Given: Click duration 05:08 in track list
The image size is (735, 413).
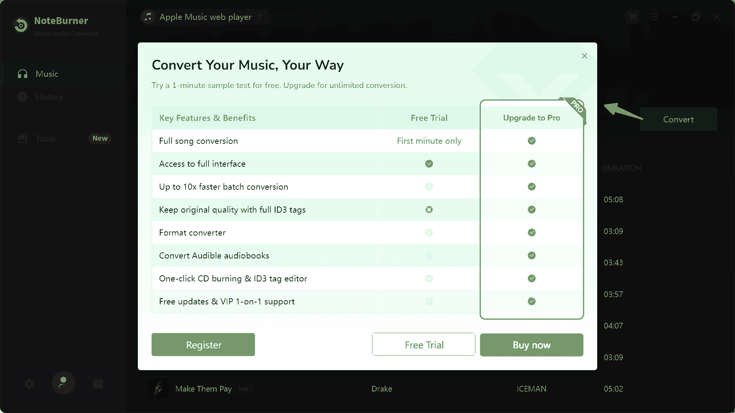Looking at the screenshot, I should pyautogui.click(x=613, y=200).
